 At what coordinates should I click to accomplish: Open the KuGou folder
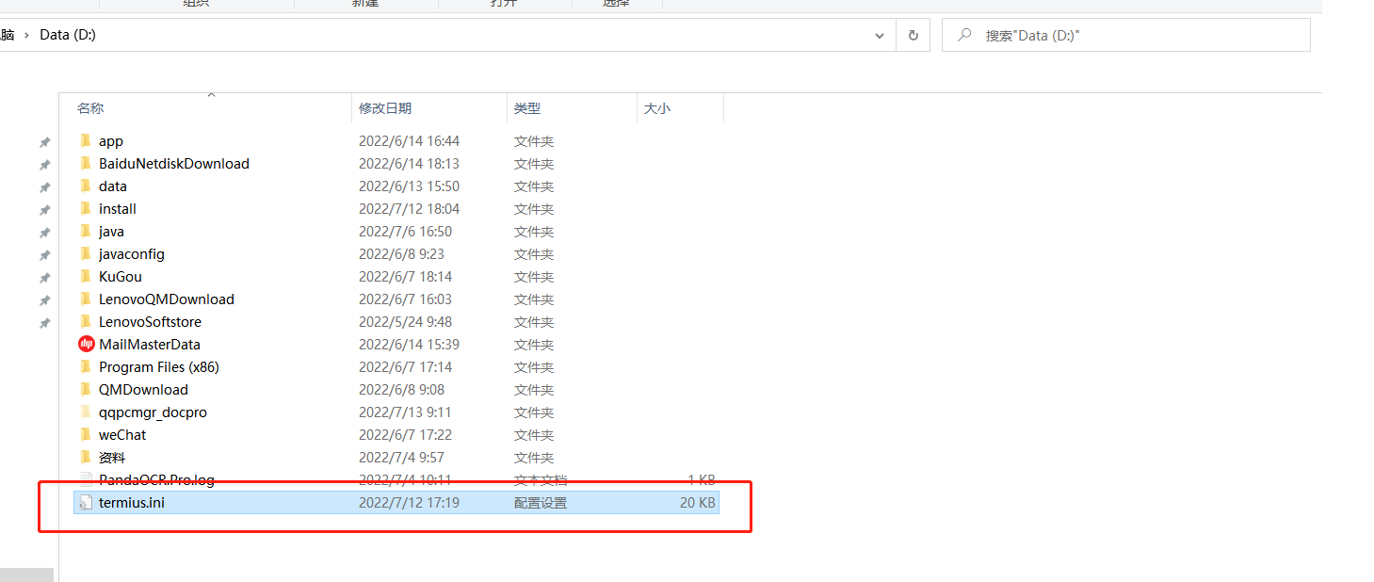pos(121,276)
